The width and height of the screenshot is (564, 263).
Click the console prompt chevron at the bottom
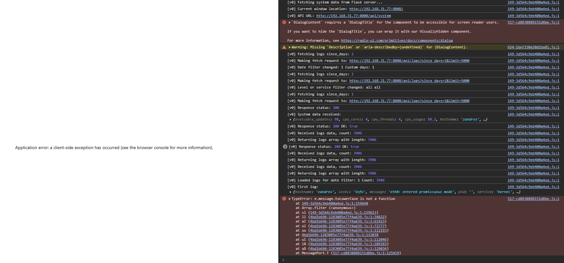pyautogui.click(x=283, y=260)
